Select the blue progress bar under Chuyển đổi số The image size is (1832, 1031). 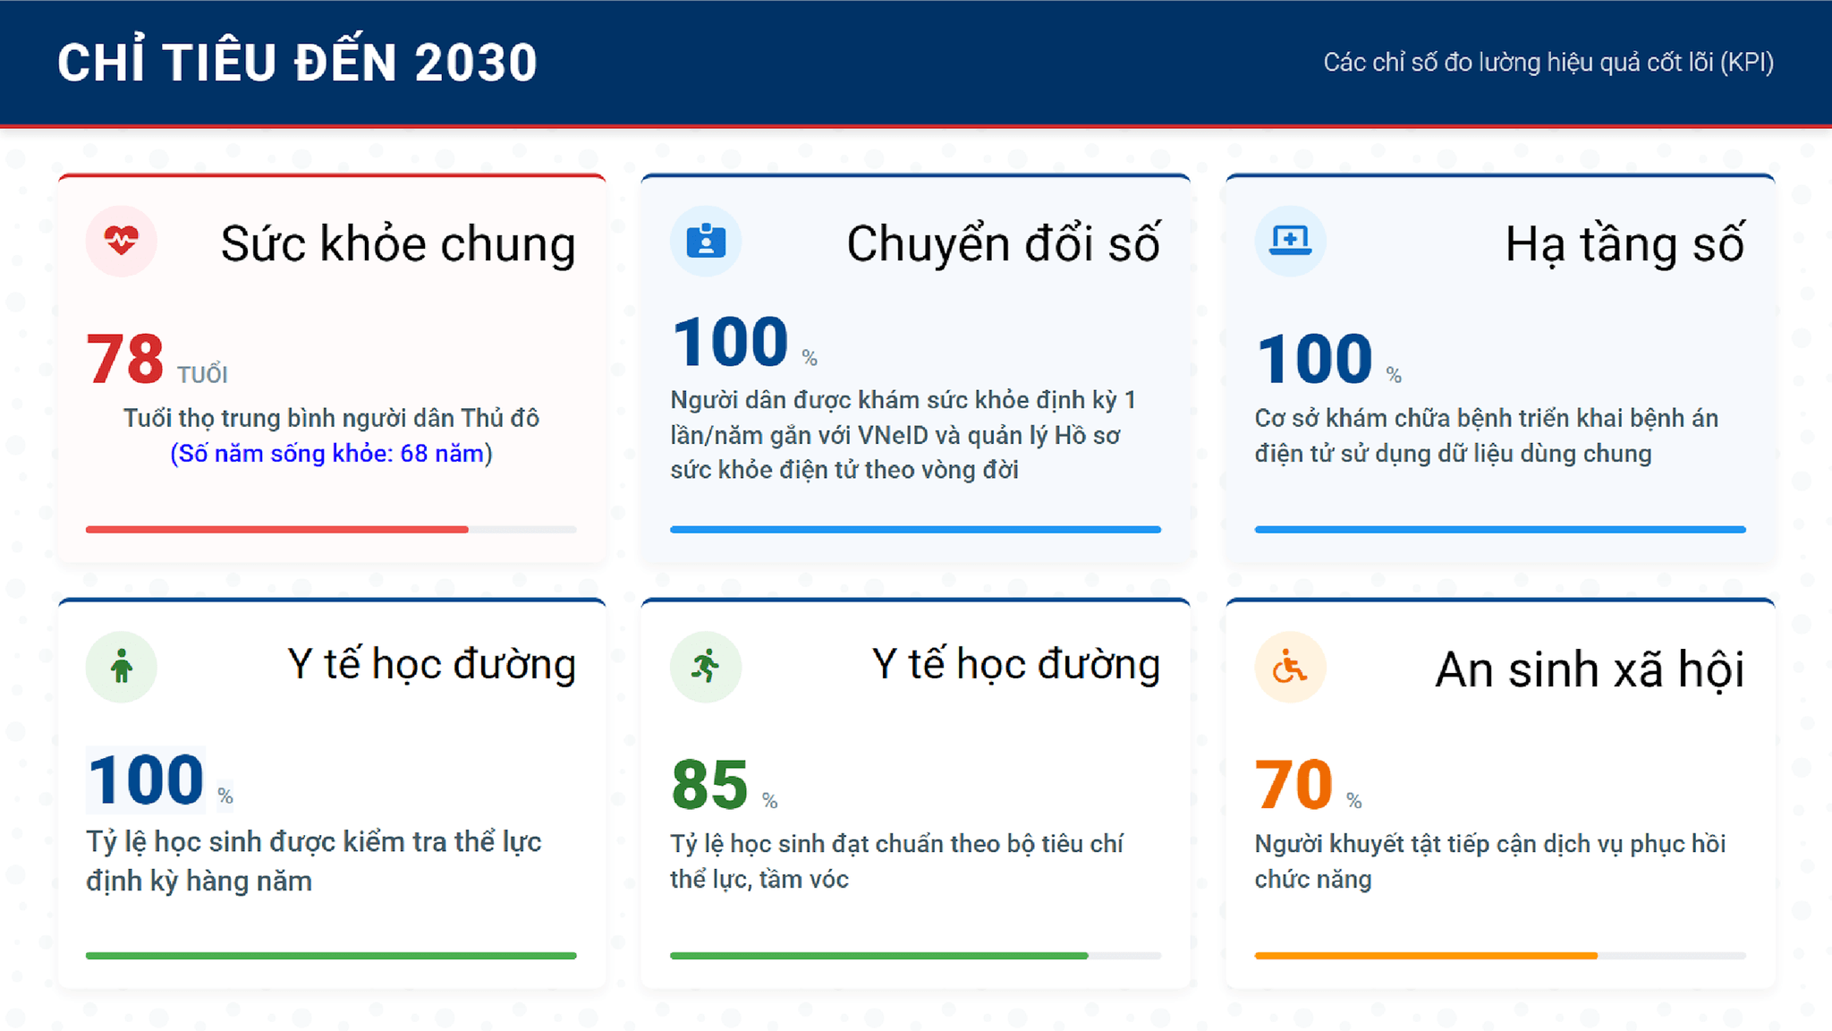[x=915, y=530]
